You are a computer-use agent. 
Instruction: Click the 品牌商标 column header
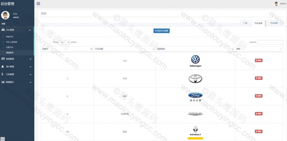point(195,49)
